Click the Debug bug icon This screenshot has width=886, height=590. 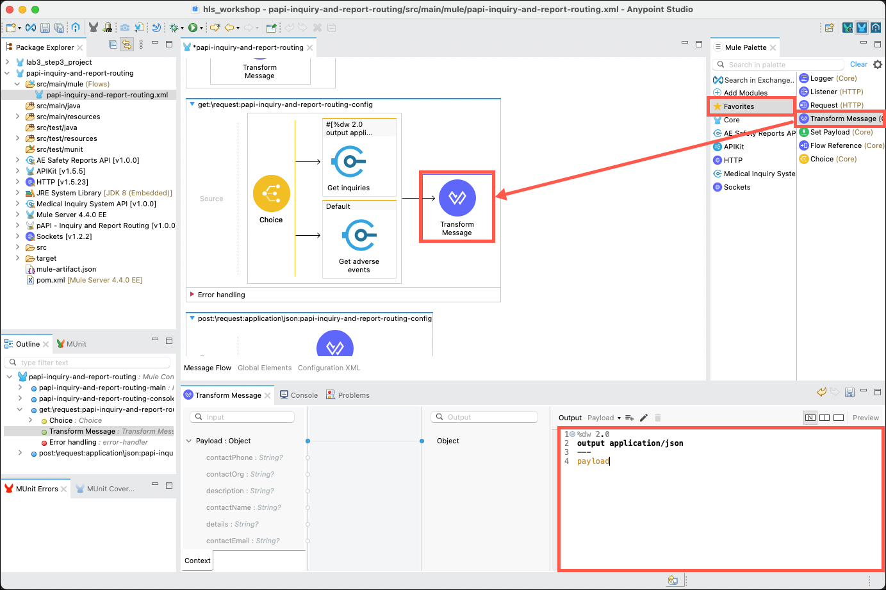(173, 28)
